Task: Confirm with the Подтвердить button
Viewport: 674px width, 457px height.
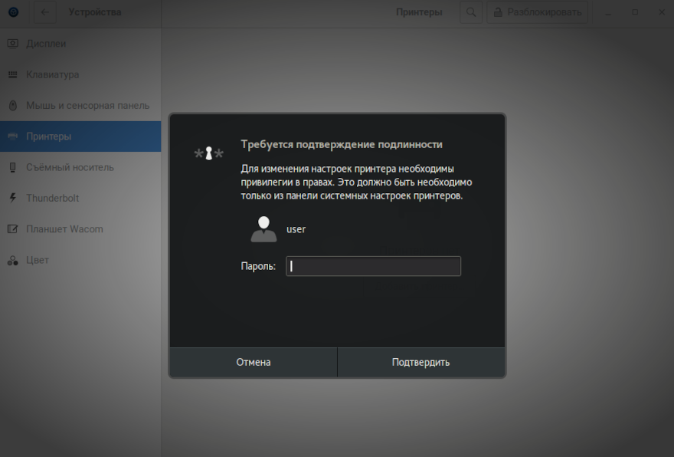Action: tap(420, 362)
